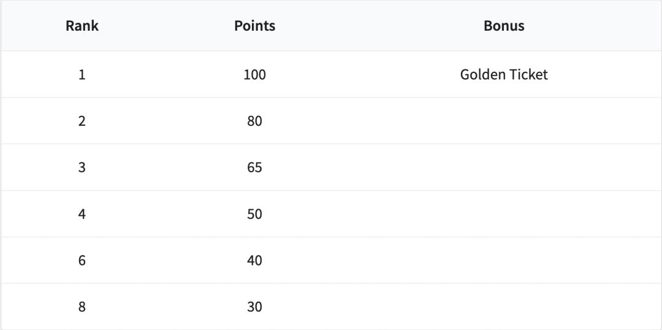Image resolution: width=662 pixels, height=330 pixels.
Task: Select the 50 points cell
Action: point(254,214)
